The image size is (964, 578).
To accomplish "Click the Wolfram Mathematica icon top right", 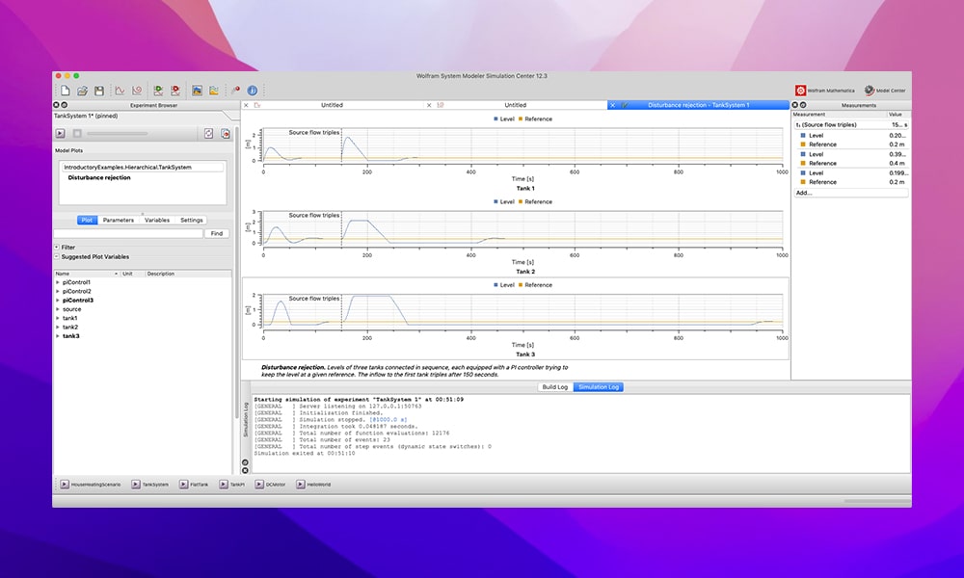I will pyautogui.click(x=800, y=90).
